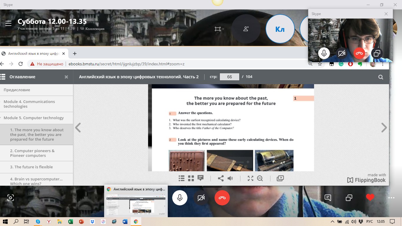Open the Skype hamburger menu
This screenshot has height=226, width=402.
coord(8,24)
